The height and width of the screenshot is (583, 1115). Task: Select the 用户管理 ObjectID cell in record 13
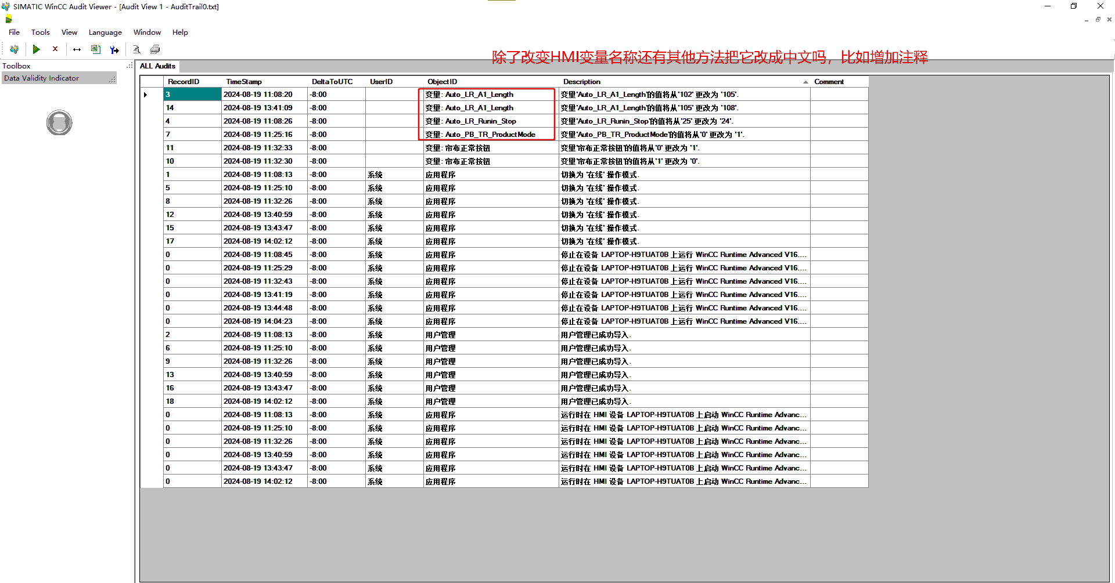tap(491, 375)
